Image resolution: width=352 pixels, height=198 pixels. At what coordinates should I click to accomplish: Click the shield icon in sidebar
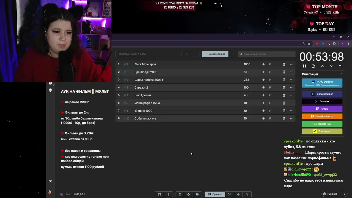[50, 90]
